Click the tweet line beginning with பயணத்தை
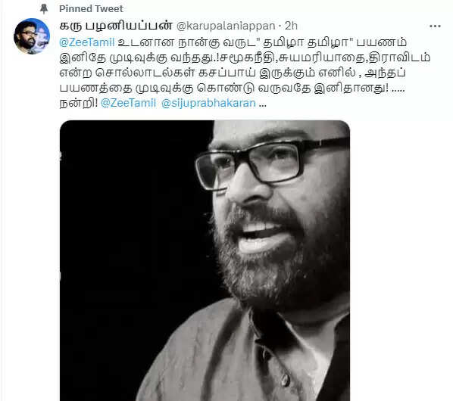The image size is (453, 401). coord(232,88)
